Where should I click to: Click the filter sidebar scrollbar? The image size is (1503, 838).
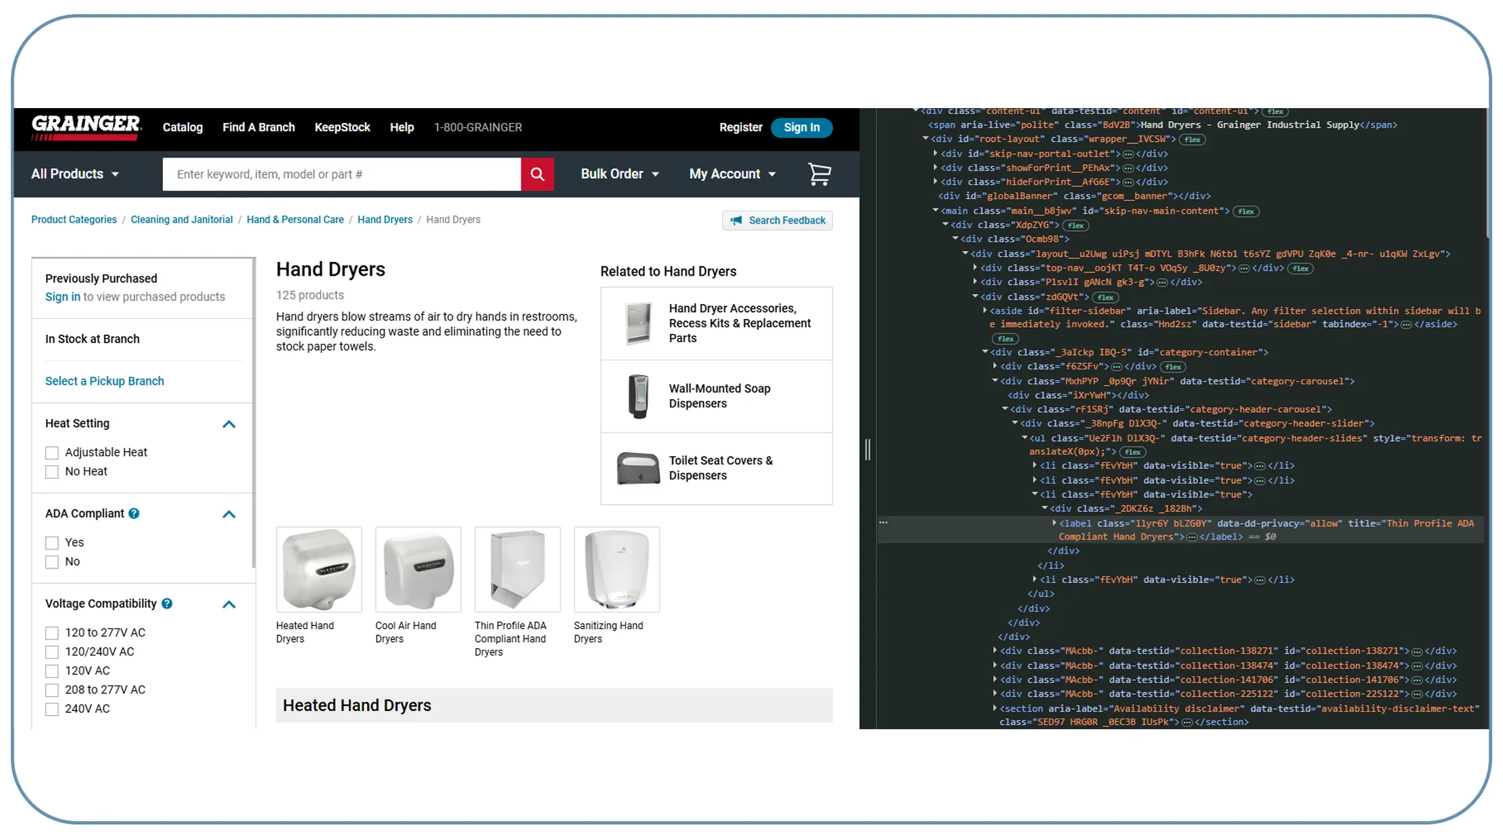(x=254, y=412)
